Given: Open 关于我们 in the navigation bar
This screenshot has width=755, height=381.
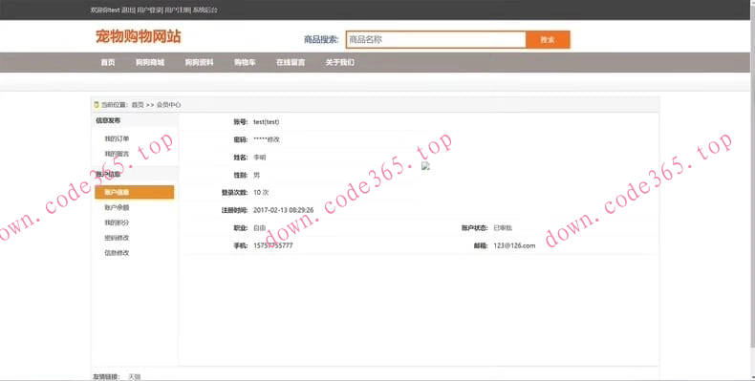Looking at the screenshot, I should point(339,62).
